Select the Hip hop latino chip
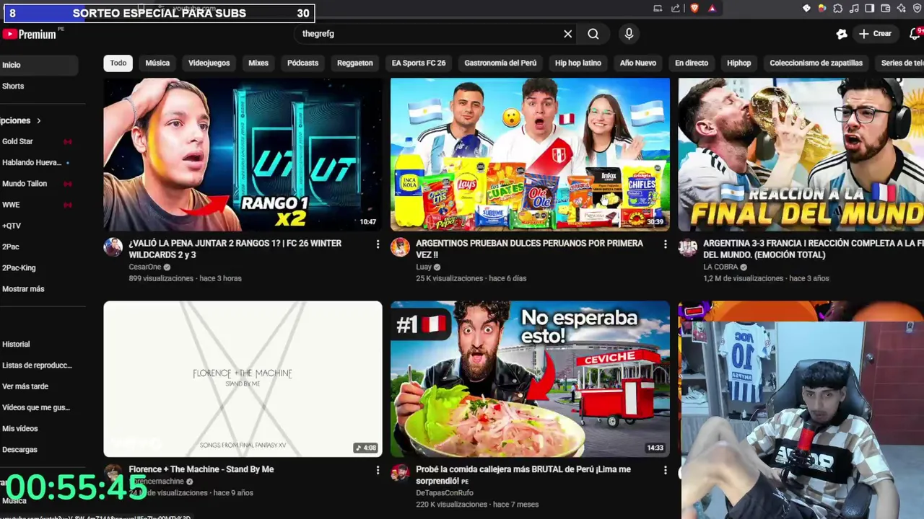 (578, 63)
